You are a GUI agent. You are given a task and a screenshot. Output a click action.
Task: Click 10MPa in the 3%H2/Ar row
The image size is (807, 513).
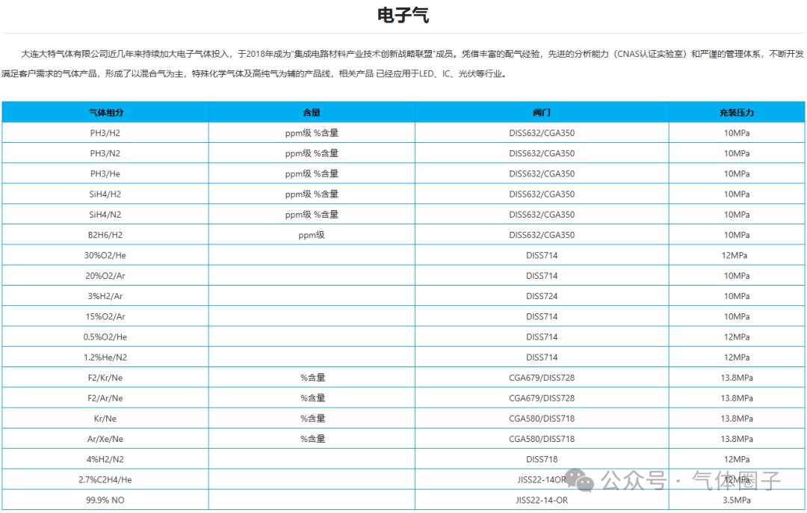737,296
